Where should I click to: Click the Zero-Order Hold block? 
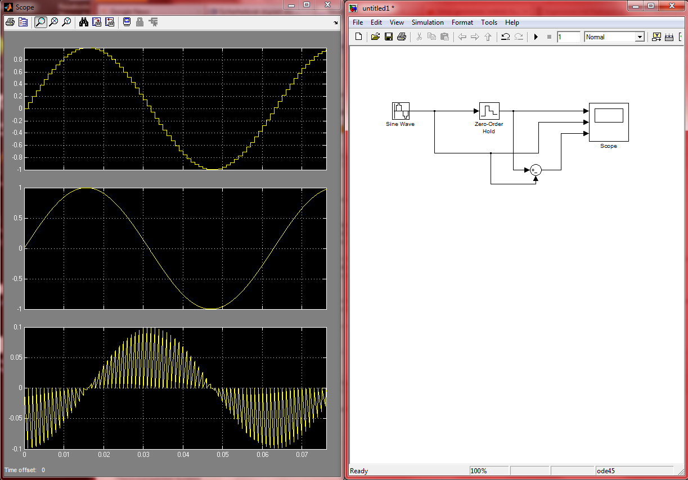click(489, 111)
